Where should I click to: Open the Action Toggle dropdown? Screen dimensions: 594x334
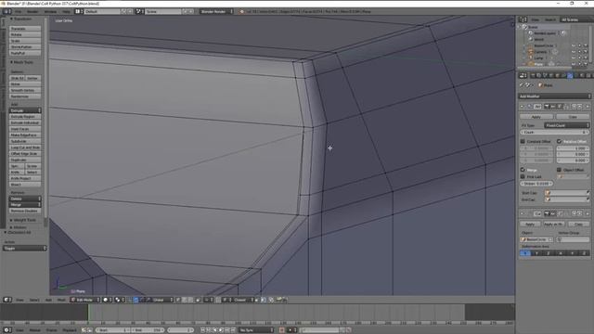25,248
